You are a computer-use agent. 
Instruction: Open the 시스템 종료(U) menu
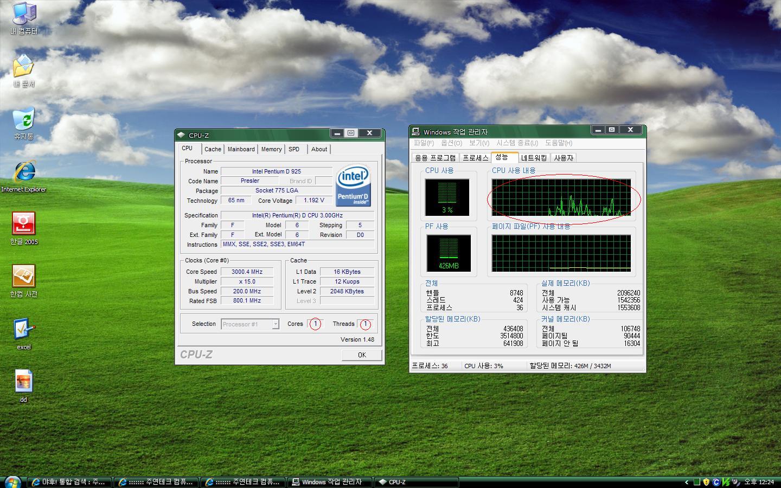pos(517,143)
